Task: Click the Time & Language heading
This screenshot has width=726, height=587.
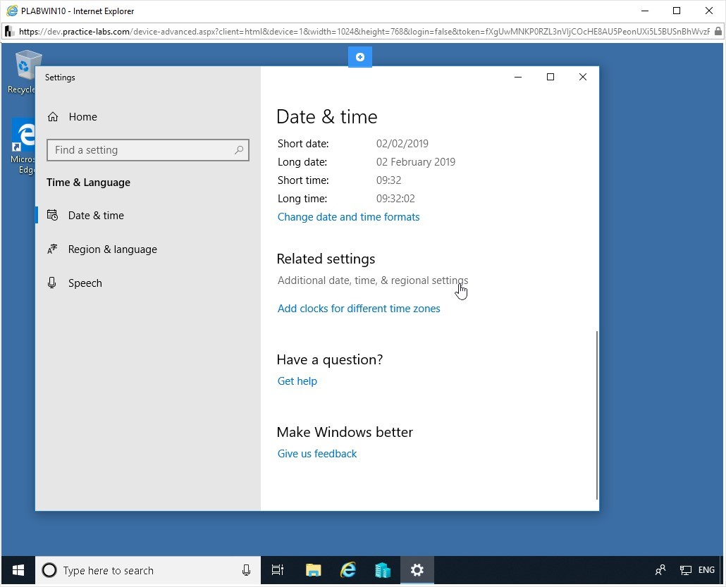Action: [88, 183]
